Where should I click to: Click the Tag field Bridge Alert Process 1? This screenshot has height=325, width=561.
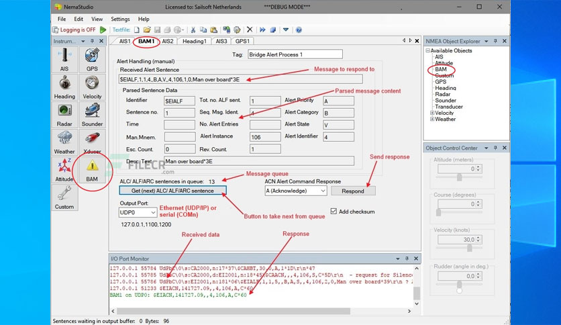295,54
